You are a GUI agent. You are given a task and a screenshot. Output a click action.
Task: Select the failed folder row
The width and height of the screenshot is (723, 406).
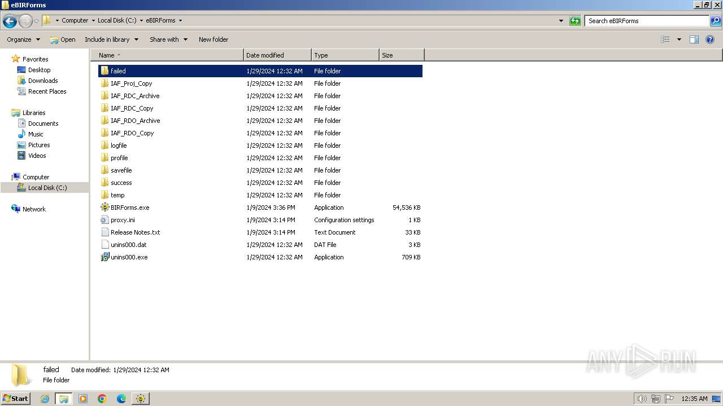tap(260, 71)
